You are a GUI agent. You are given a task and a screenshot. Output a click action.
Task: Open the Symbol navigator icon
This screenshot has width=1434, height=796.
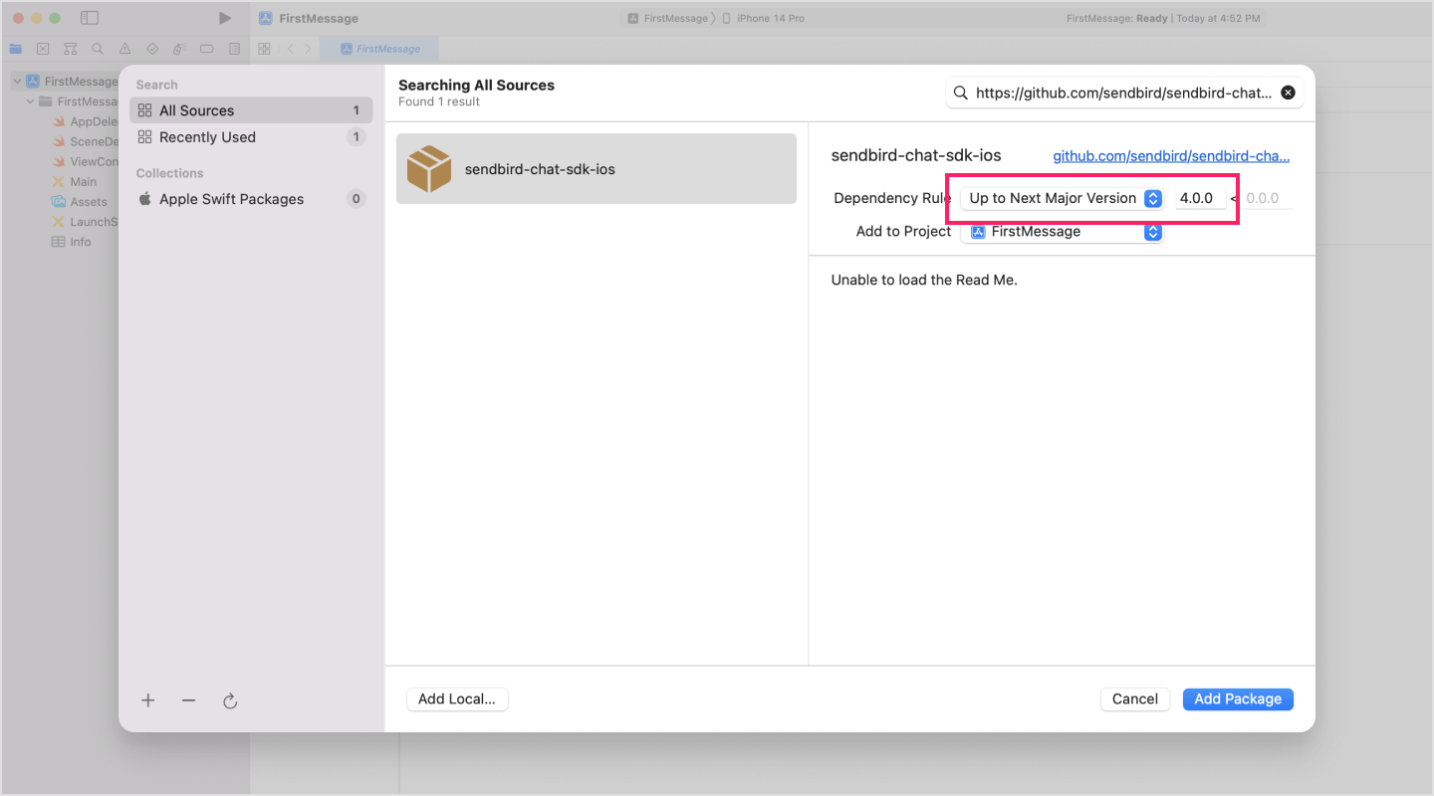[x=70, y=48]
